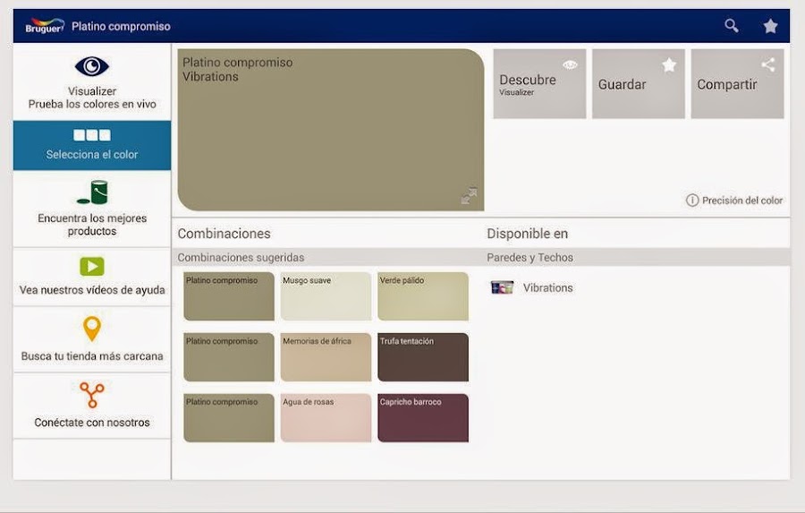Click the Combinaciones heading

[224, 234]
